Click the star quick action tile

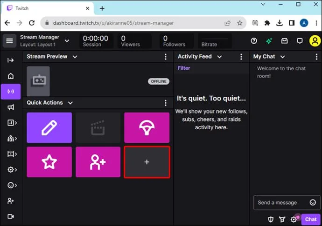tap(49, 162)
